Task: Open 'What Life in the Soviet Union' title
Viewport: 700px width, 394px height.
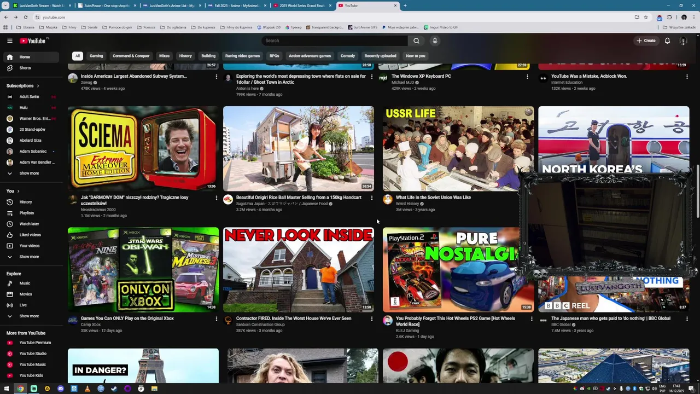Action: coord(433,198)
